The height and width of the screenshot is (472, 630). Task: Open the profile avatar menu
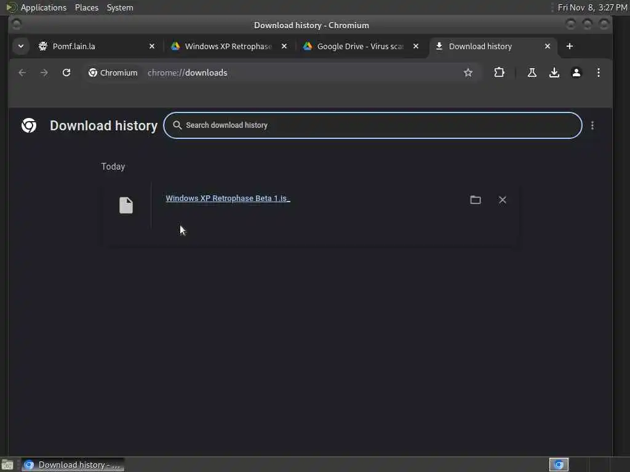(x=576, y=73)
